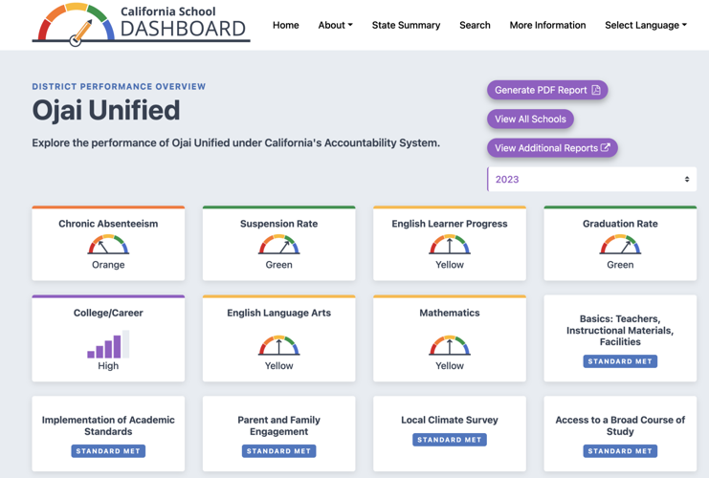Open the English Language Arts card title
The height and width of the screenshot is (478, 709).
tap(279, 313)
